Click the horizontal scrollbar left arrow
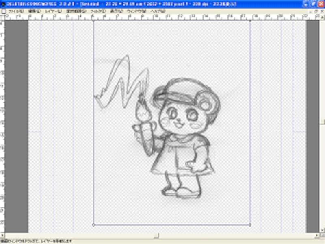 (2, 235)
